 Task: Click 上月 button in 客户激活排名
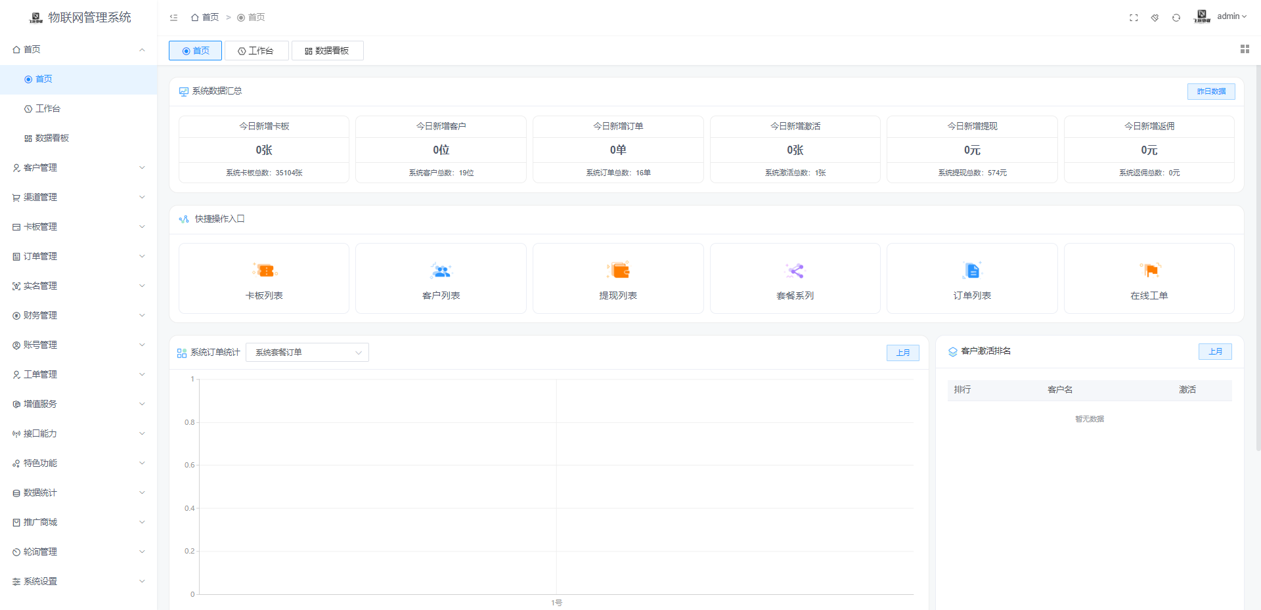pyautogui.click(x=1216, y=351)
